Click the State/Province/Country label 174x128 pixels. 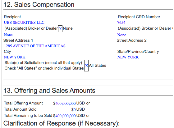click(138, 52)
